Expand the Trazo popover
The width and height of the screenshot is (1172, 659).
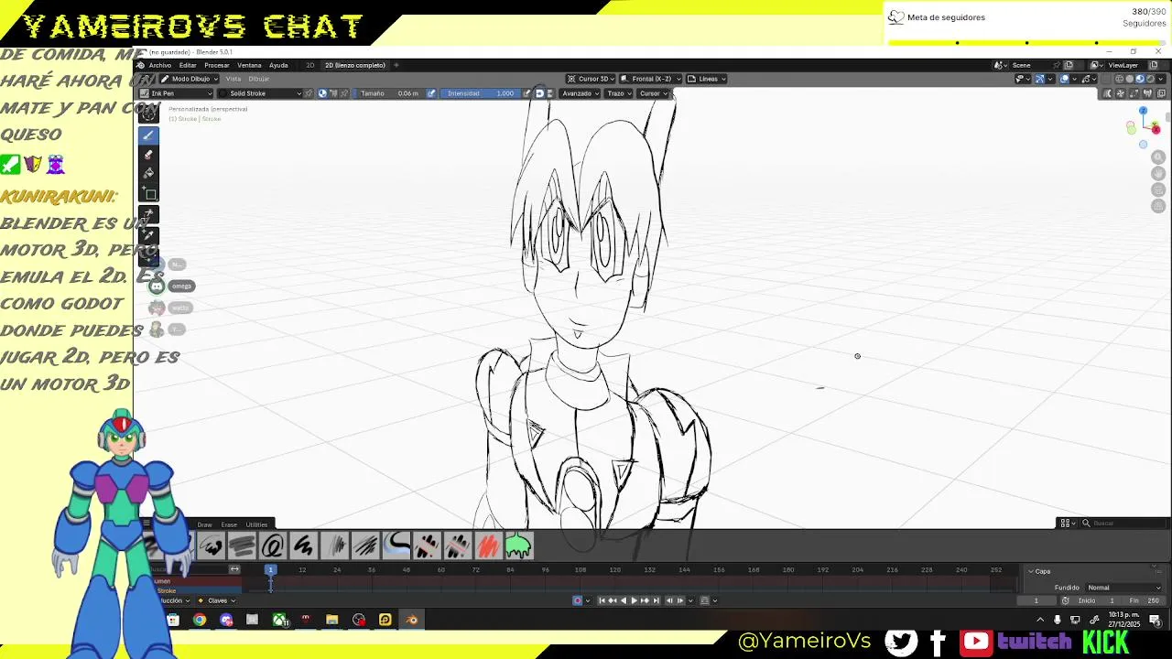click(619, 93)
